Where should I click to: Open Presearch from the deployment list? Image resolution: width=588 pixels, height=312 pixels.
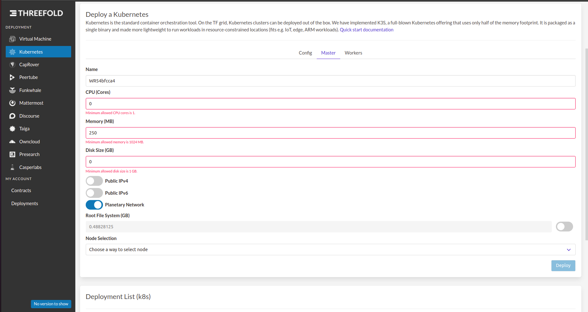point(29,154)
